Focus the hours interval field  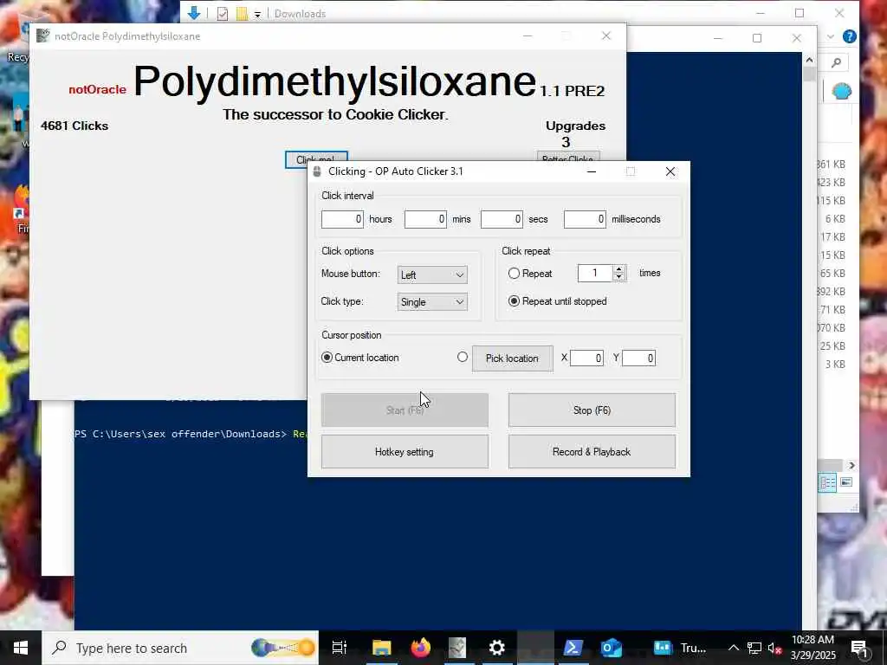(342, 219)
